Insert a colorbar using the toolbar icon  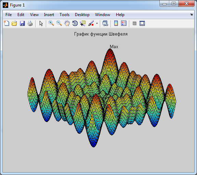pyautogui.click(x=116, y=23)
